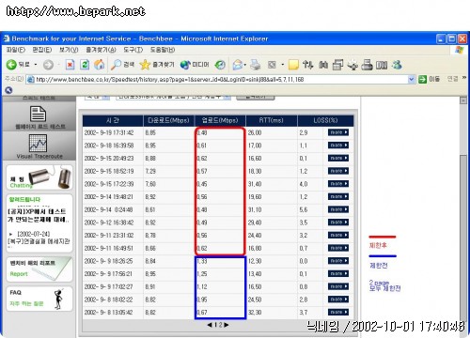
Task: Open the 보기(V) View menu
Action: [x=69, y=50]
